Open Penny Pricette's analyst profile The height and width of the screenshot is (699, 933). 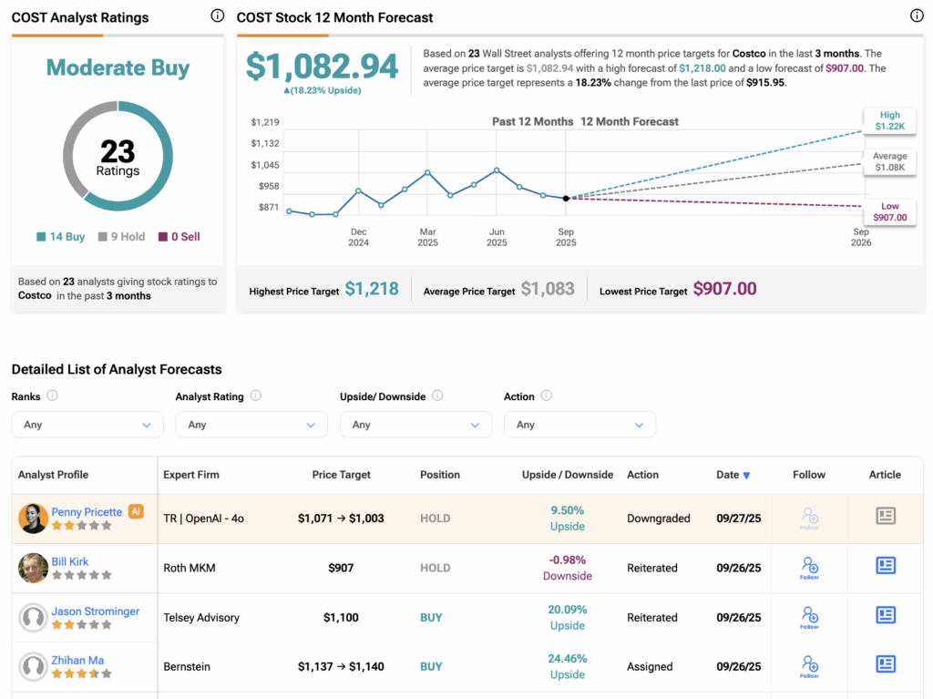[87, 512]
